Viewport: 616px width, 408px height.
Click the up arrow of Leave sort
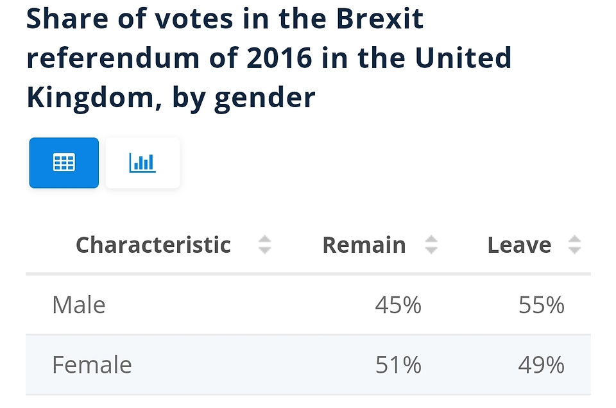tap(574, 239)
